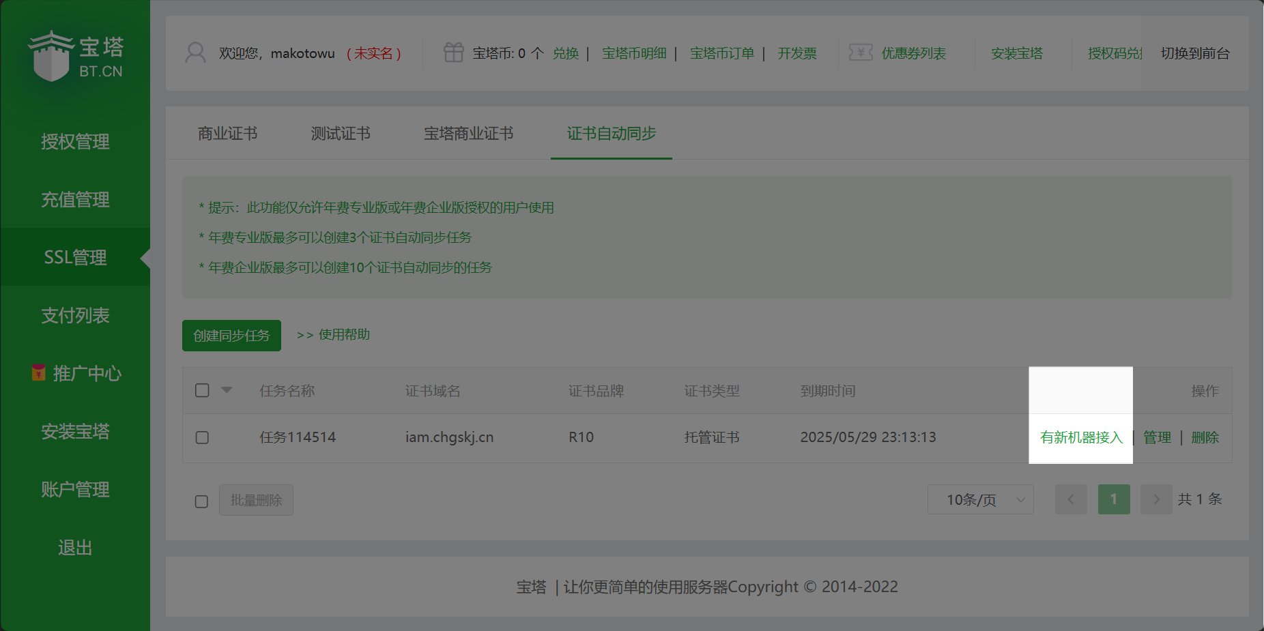This screenshot has height=631, width=1264.
Task: Open the 10条/页 page size dropdown
Action: pos(981,499)
